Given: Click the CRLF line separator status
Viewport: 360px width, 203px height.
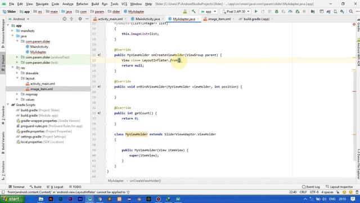Looking at the screenshot, I should click(303, 192).
